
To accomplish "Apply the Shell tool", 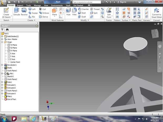I will tap(82, 13).
